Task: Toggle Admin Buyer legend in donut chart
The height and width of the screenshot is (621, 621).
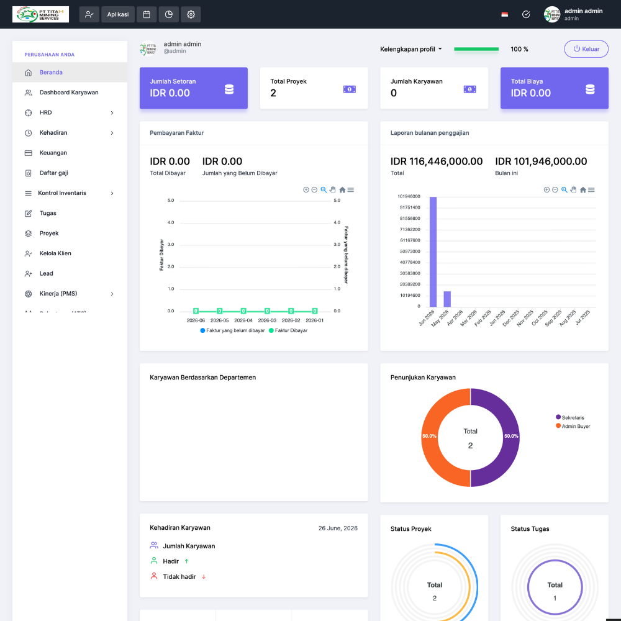Action: click(x=573, y=426)
